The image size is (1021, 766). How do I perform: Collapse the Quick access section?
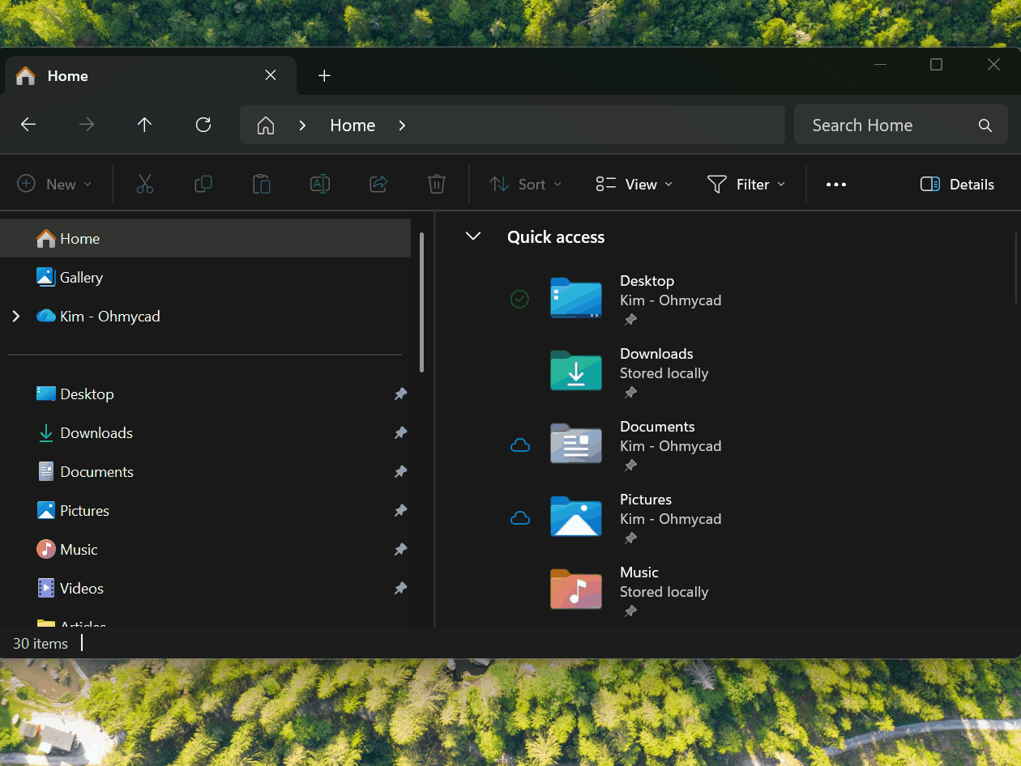click(473, 236)
